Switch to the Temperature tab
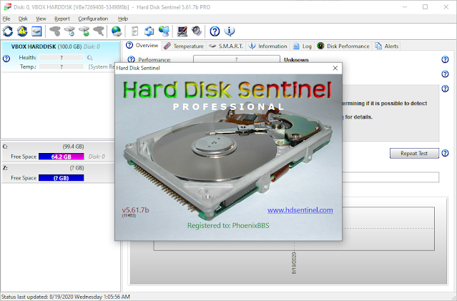 pos(184,46)
